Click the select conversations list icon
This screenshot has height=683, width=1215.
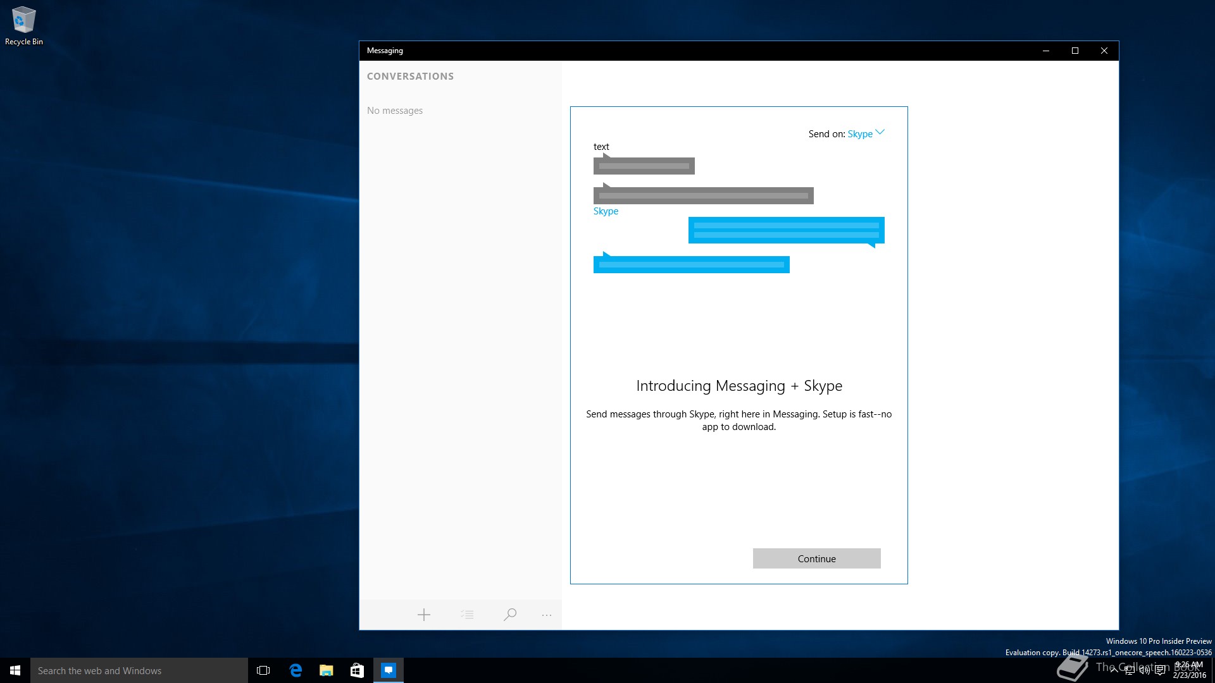[467, 615]
